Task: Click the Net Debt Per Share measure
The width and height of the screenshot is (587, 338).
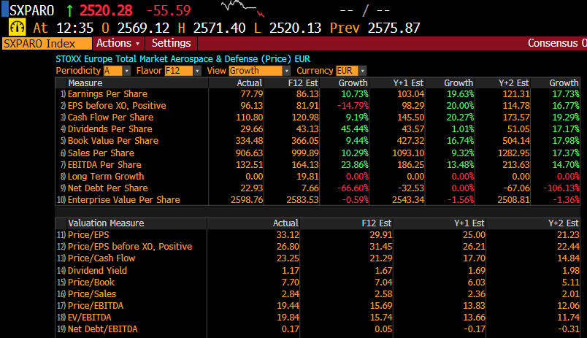Action: [x=107, y=188]
